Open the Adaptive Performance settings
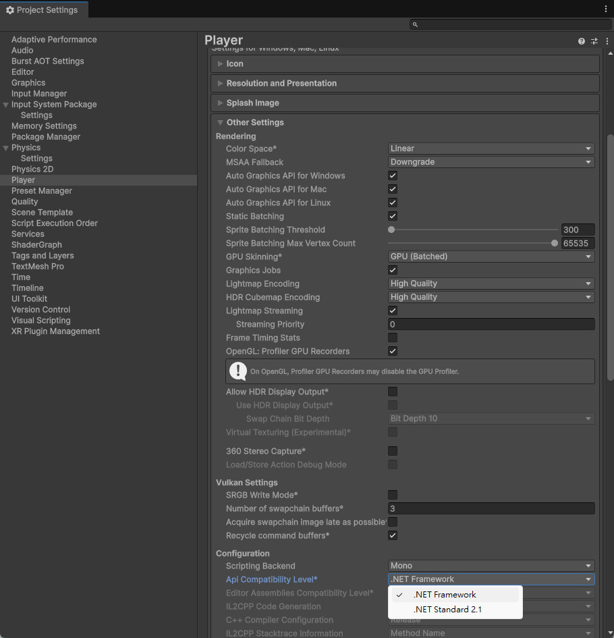 click(x=54, y=39)
